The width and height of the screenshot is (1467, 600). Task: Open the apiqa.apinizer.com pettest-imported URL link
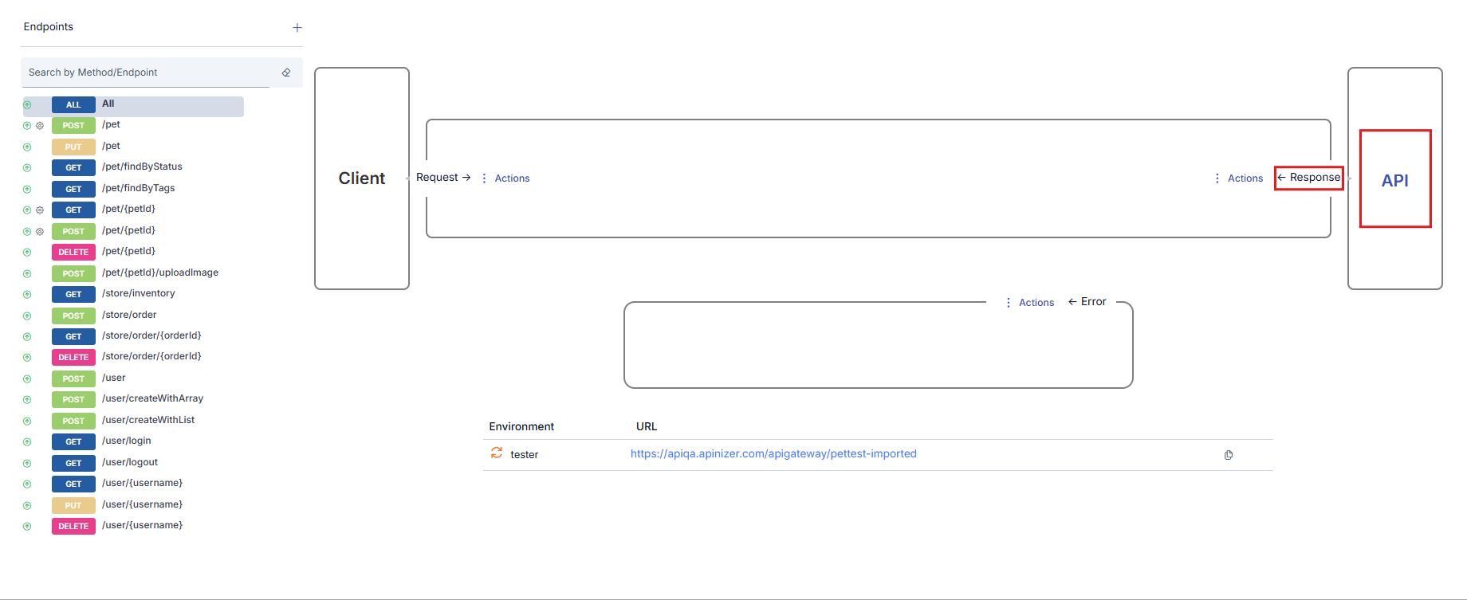click(773, 454)
